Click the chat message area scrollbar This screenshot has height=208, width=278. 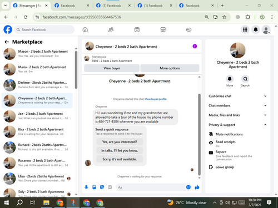pos(200,134)
